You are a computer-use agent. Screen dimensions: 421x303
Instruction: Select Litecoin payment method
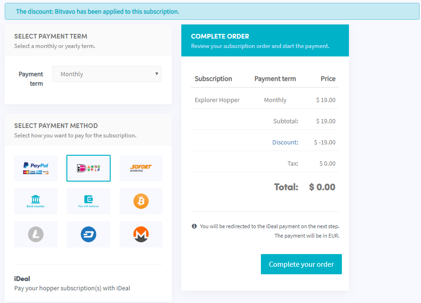[36, 234]
